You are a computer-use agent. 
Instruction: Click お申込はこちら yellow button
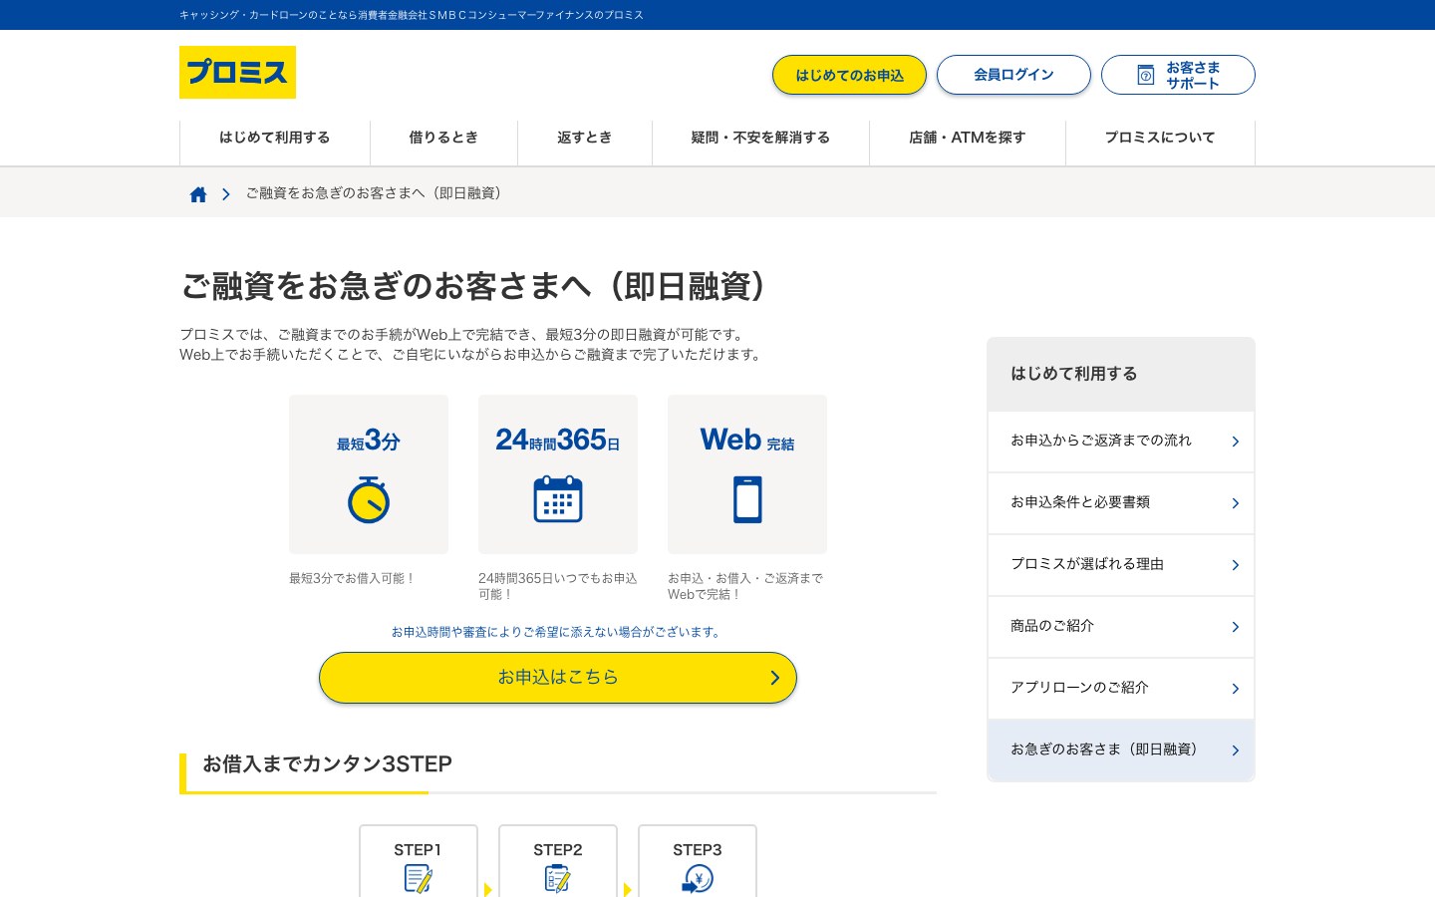click(x=558, y=678)
